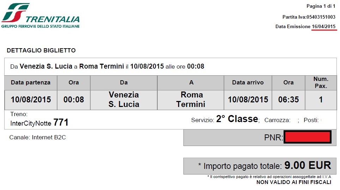340x190 pixels.
Task: Click the arrival time 06:35 cell
Action: tap(289, 100)
